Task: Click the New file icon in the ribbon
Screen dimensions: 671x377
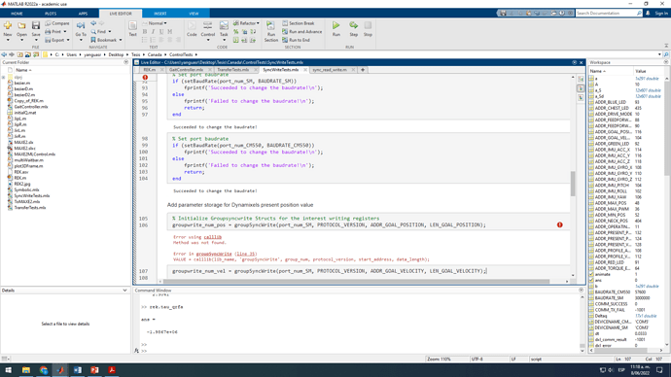Action: point(8,26)
